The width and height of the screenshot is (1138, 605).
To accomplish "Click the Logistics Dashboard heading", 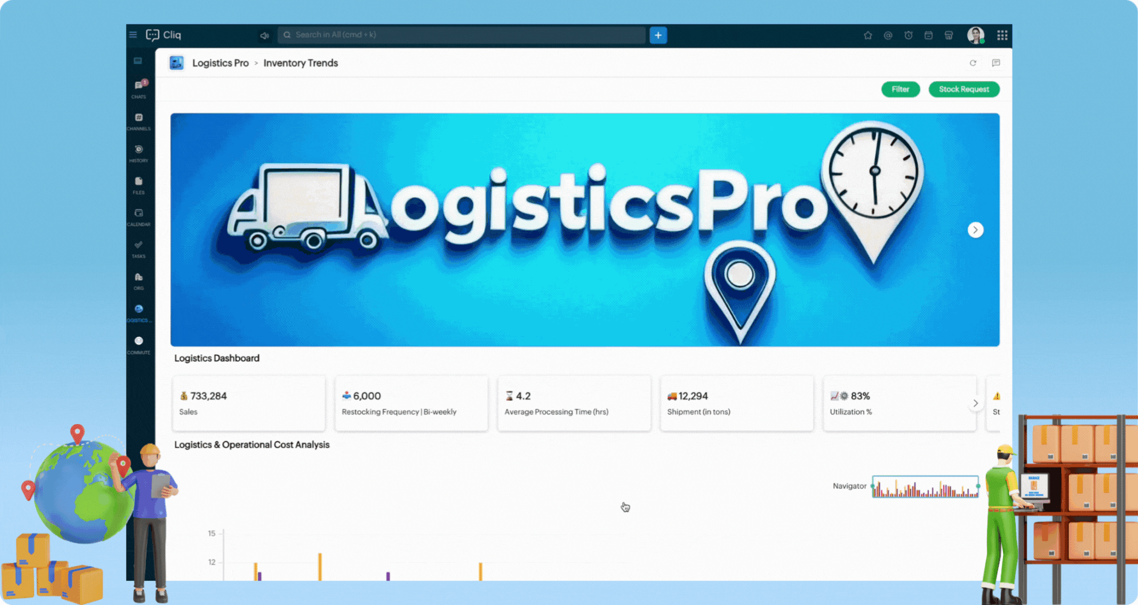I will tap(217, 358).
